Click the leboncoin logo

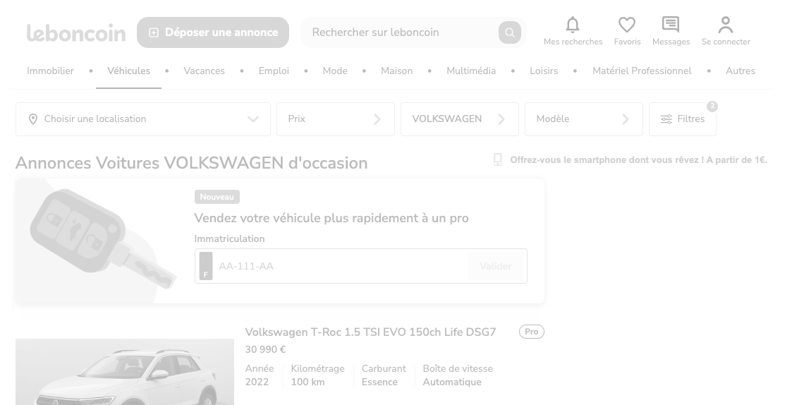(x=76, y=33)
